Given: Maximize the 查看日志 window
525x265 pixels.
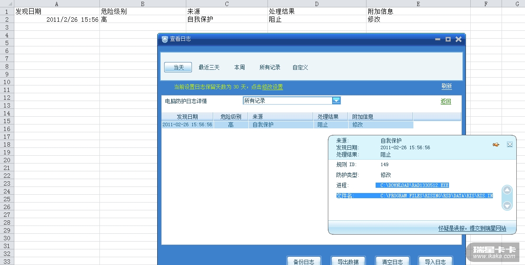Looking at the screenshot, I should pos(448,39).
